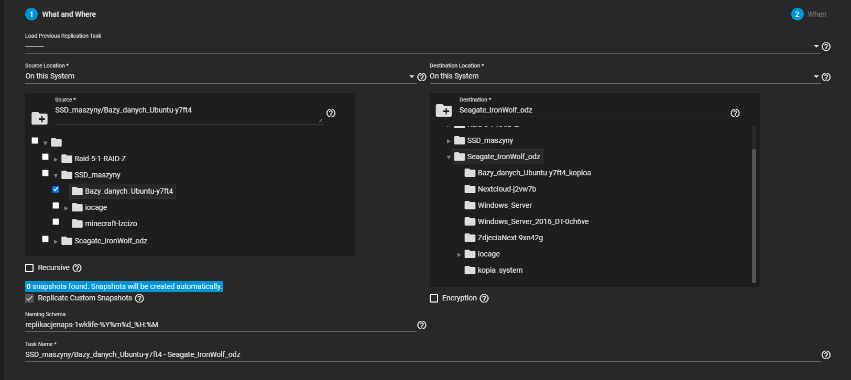This screenshot has height=380, width=851.
Task: Show help for Replicate Custom Snapshots
Action: (139, 298)
